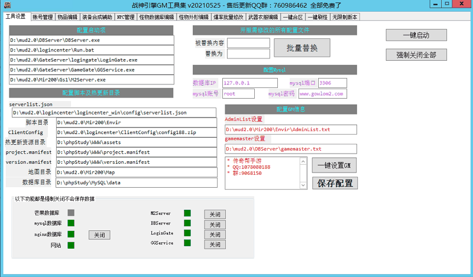Select the 装备合成辅助 tab
The height and width of the screenshot is (277, 473).
(97, 17)
